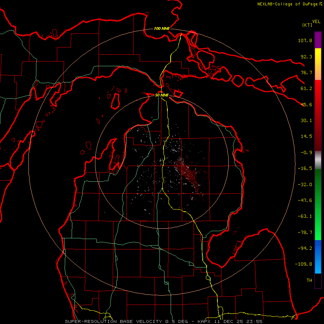The width and height of the screenshot is (324, 324).
Task: Click the TH legend label
Action: point(309,280)
